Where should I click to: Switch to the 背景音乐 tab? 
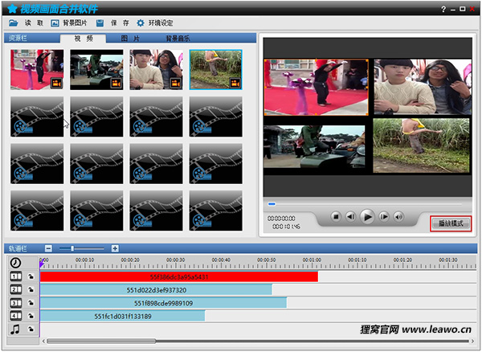click(178, 39)
